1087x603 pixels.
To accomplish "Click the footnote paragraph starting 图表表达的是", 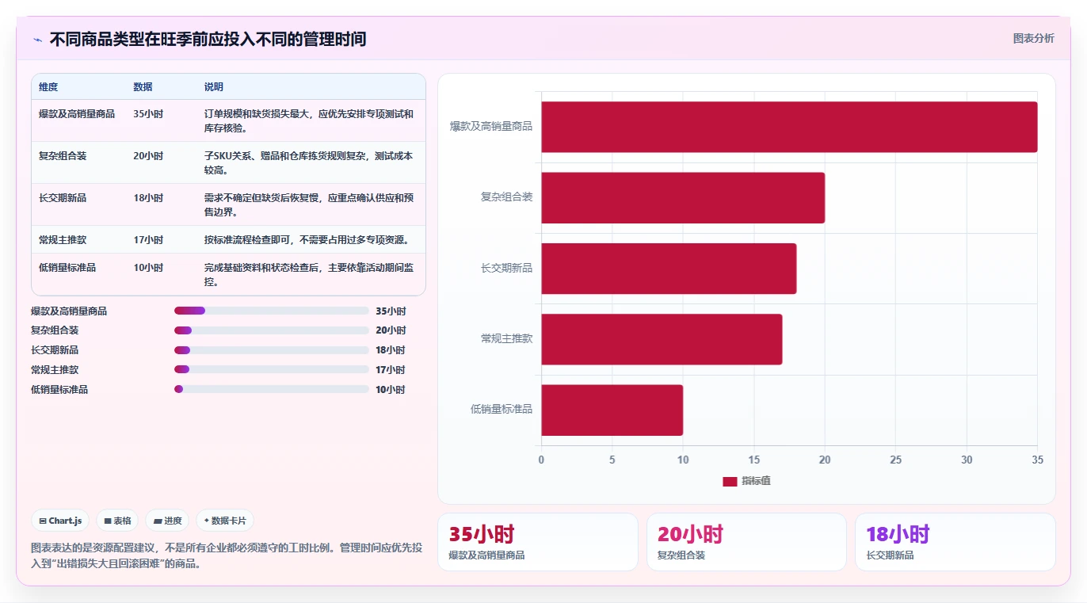I will (227, 556).
